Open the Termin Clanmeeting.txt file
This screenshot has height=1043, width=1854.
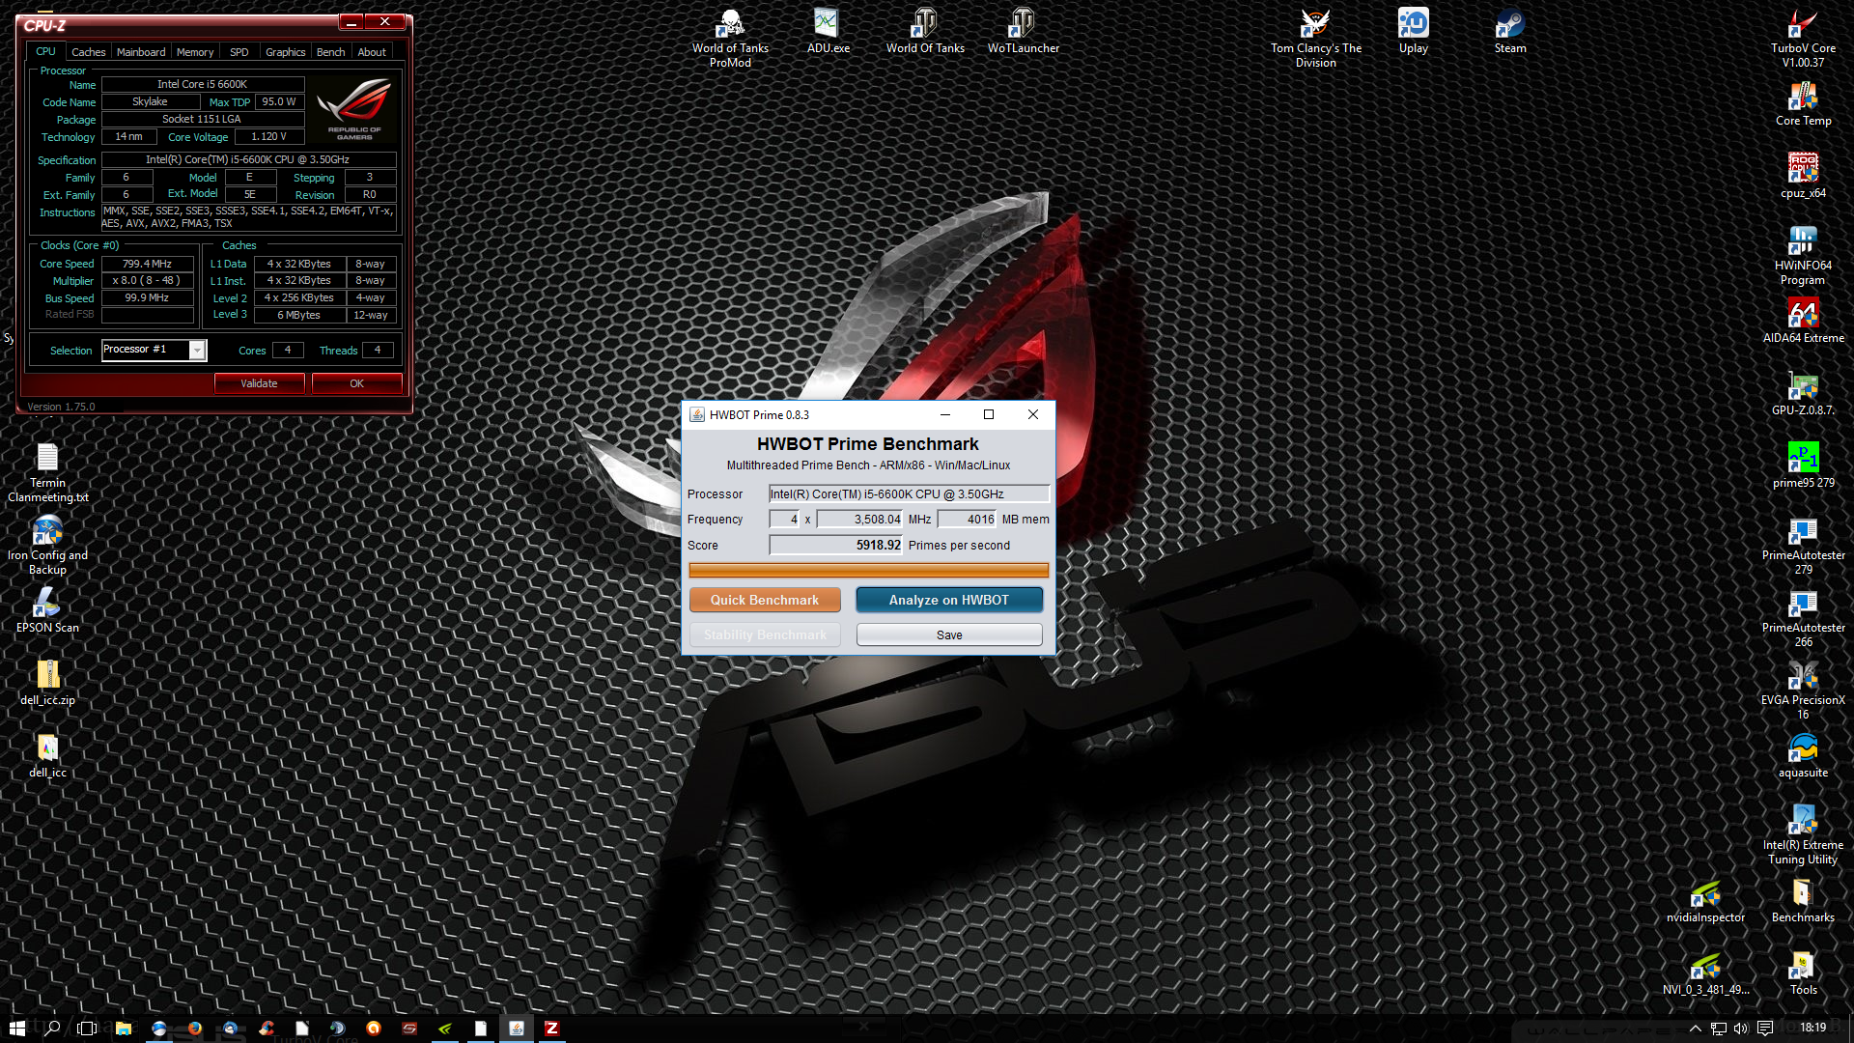click(47, 472)
